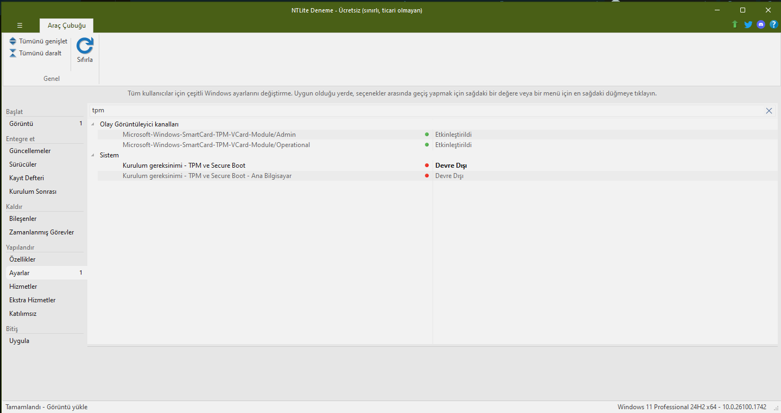
Task: Click the tpm search field
Action: (x=427, y=111)
